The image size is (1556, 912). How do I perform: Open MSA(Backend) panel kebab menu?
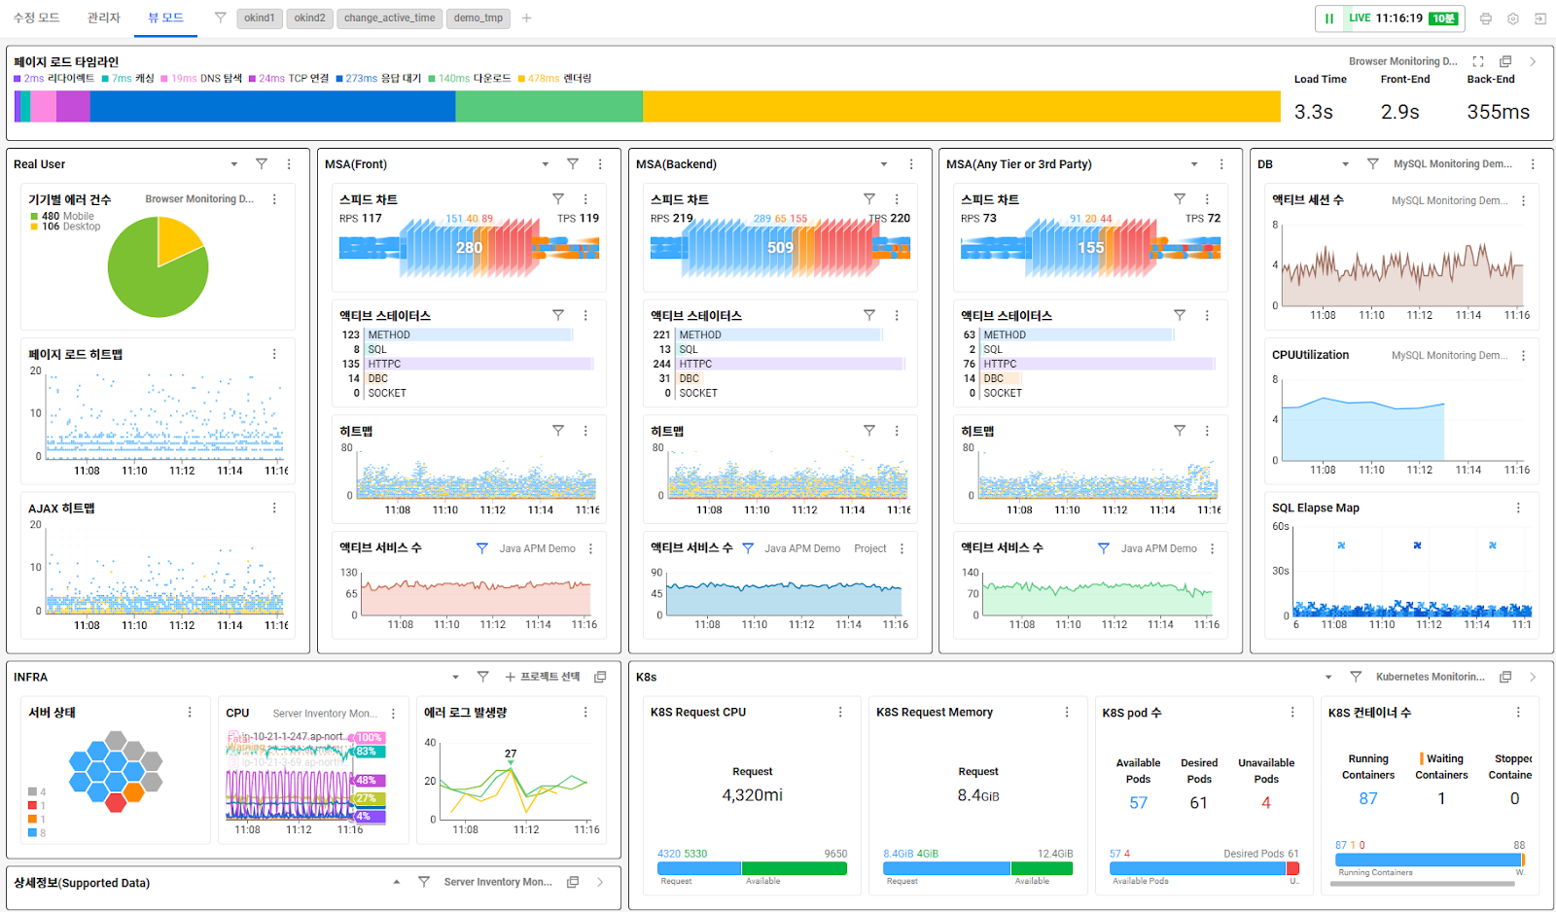[911, 164]
